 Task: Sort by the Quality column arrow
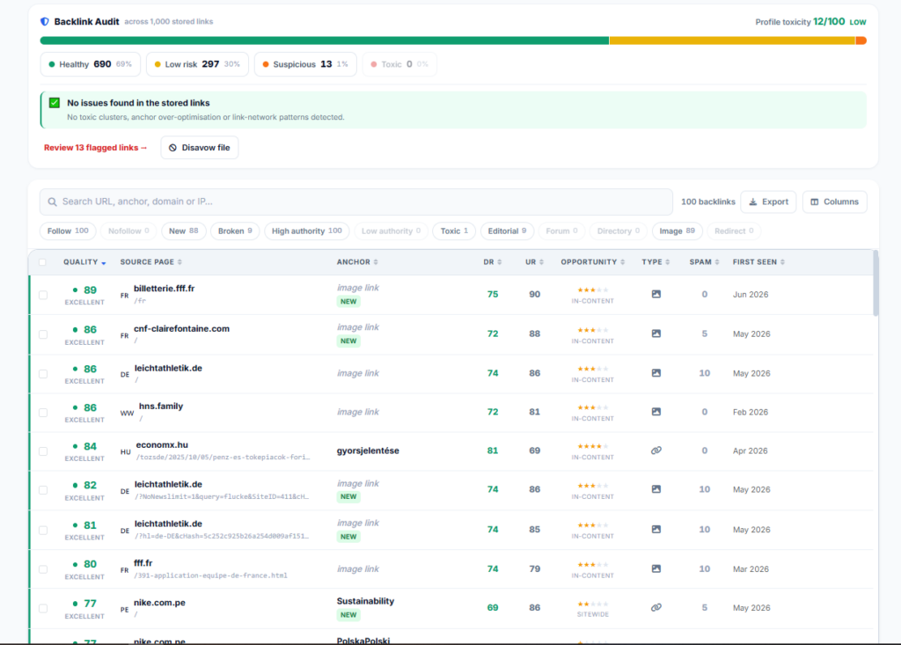[104, 263]
